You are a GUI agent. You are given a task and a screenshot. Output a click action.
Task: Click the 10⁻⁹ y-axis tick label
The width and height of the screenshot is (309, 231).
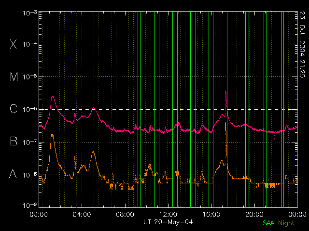coord(30,205)
